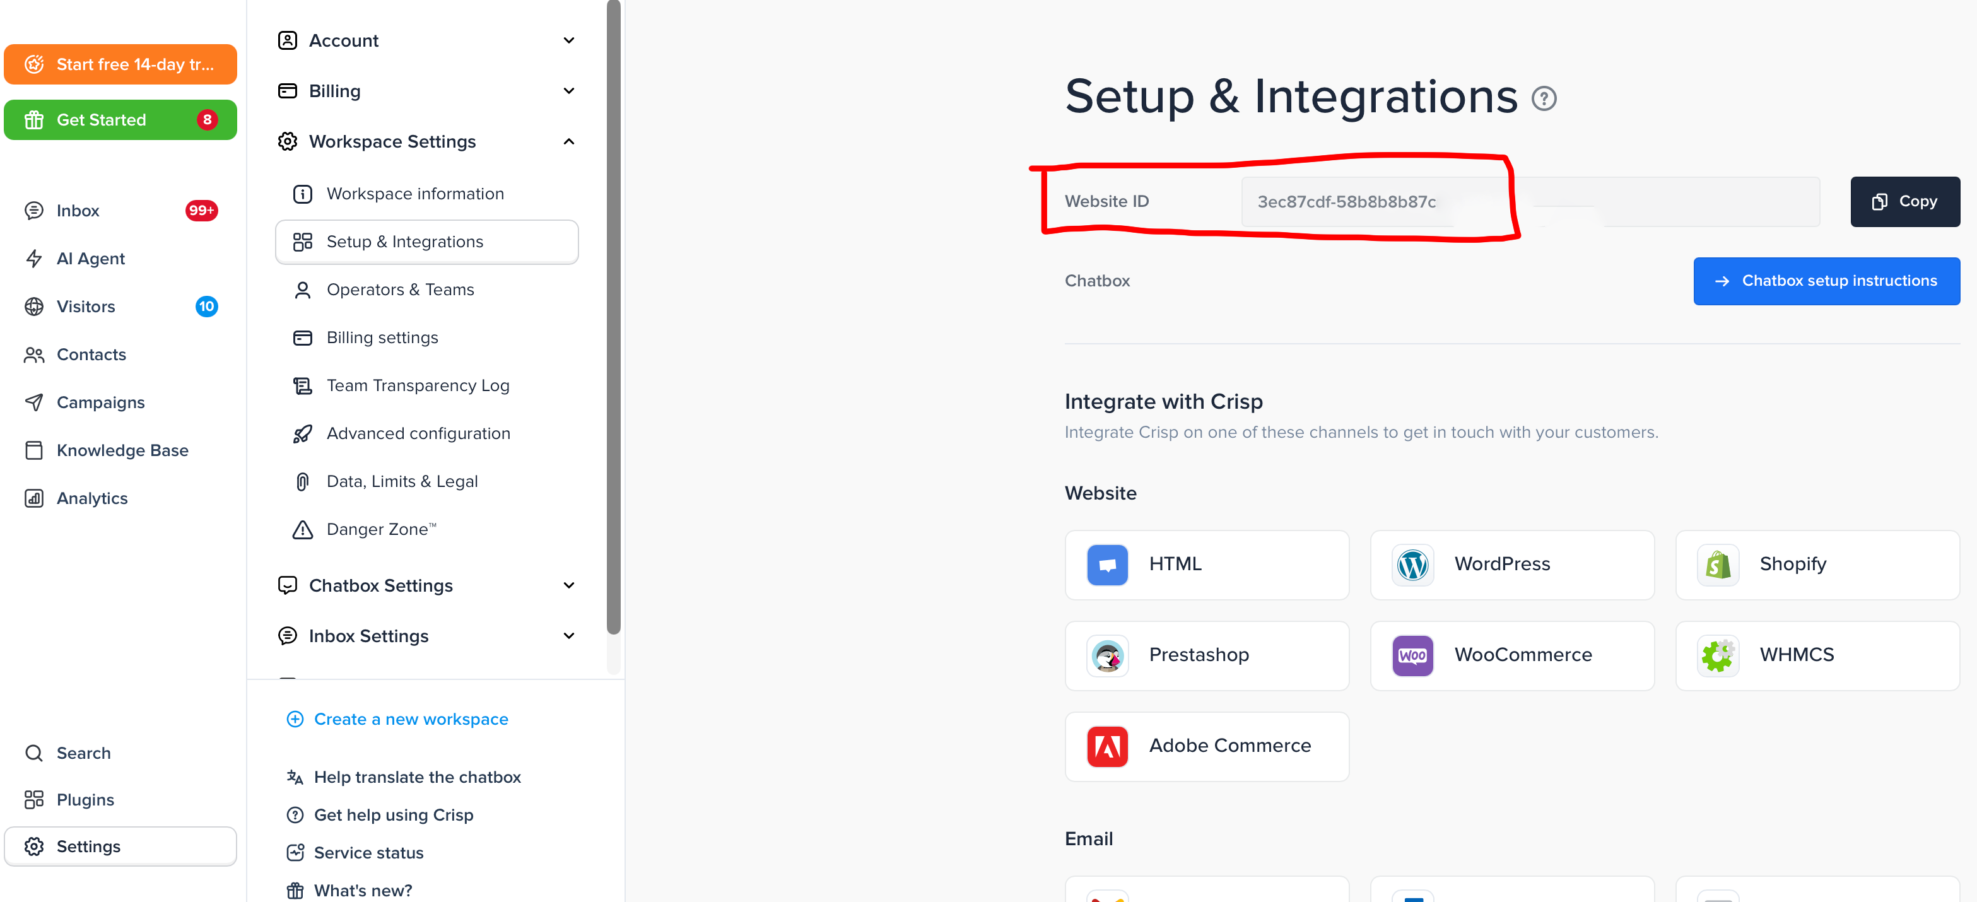
Task: Expand the Chatbox Settings section chevron
Action: click(x=569, y=586)
